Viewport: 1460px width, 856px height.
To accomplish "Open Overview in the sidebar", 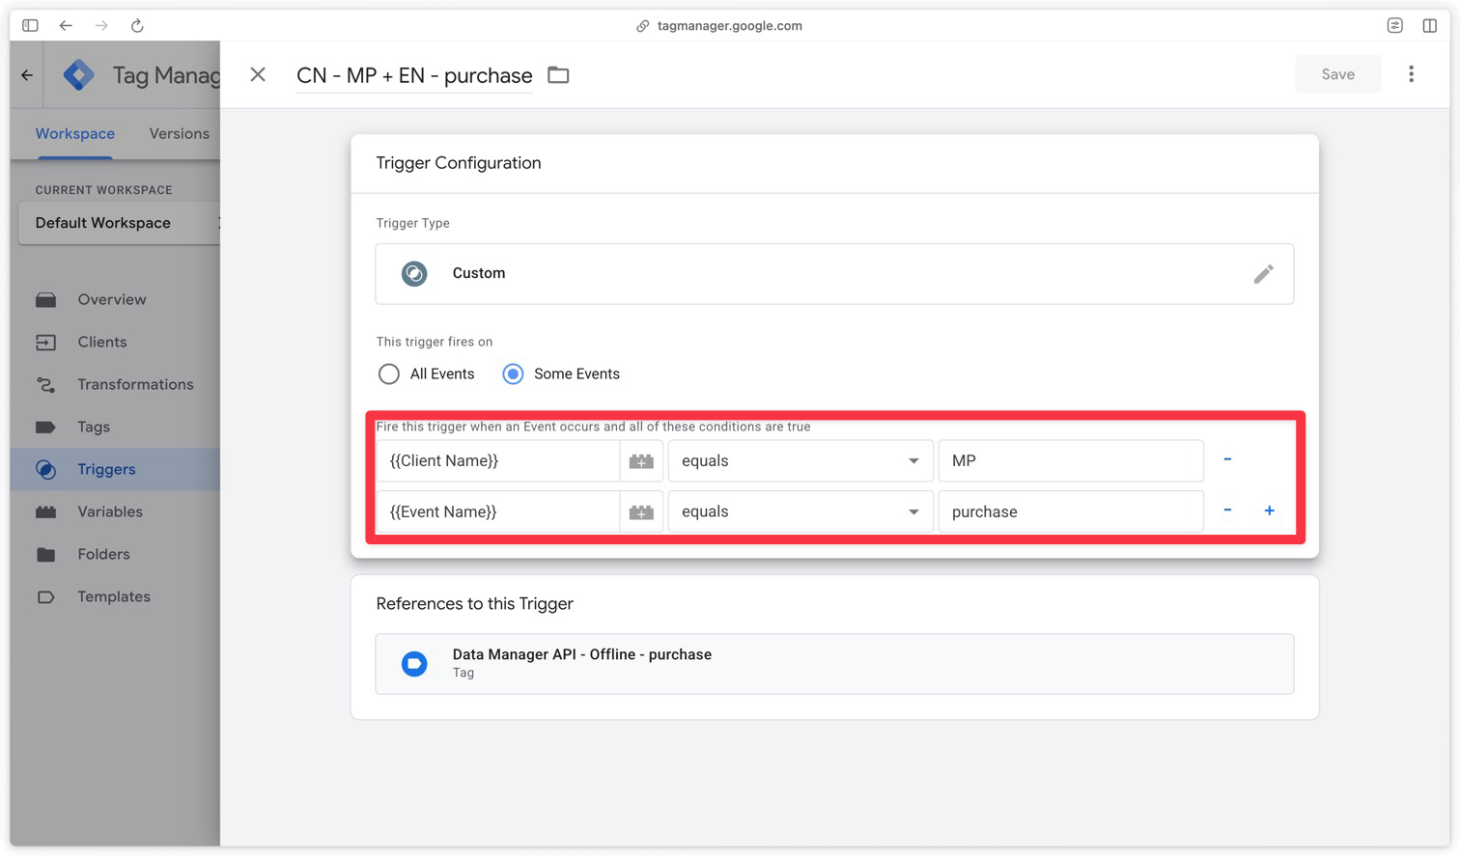I will (x=112, y=300).
